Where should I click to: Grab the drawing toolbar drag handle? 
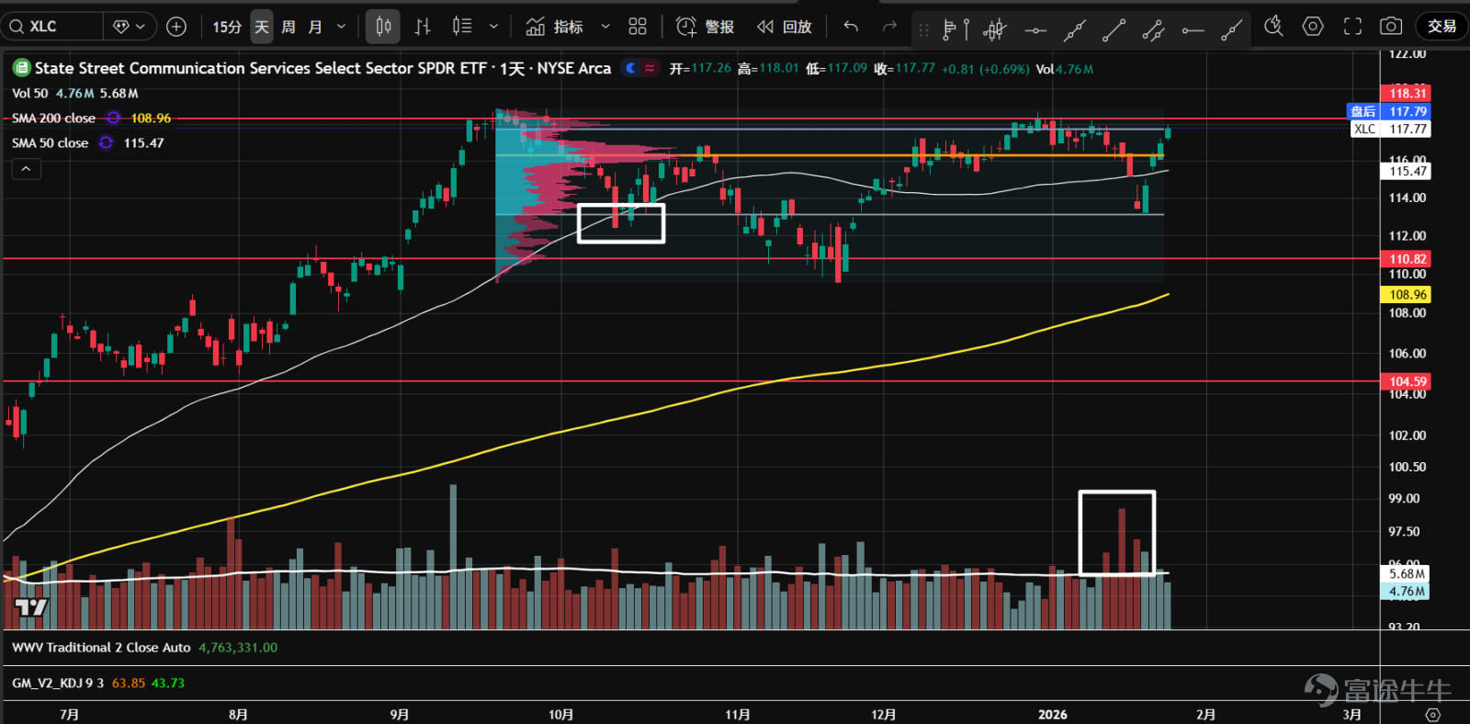pyautogui.click(x=923, y=30)
